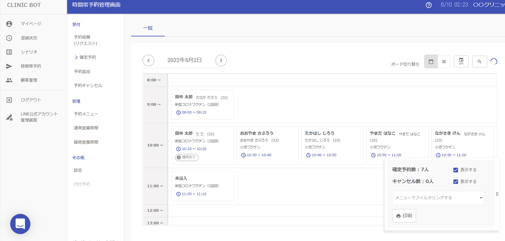505x241 pixels.
Task: Open the メニューでフィルタリングする dropdown
Action: coord(438,198)
